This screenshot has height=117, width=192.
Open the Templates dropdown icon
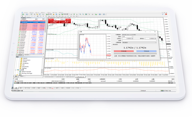104,14
